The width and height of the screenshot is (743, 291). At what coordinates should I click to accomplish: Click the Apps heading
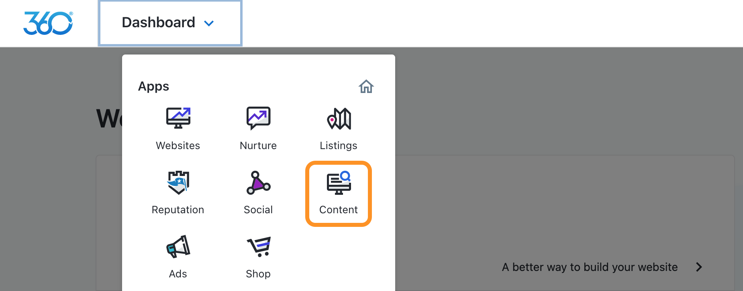tap(153, 86)
